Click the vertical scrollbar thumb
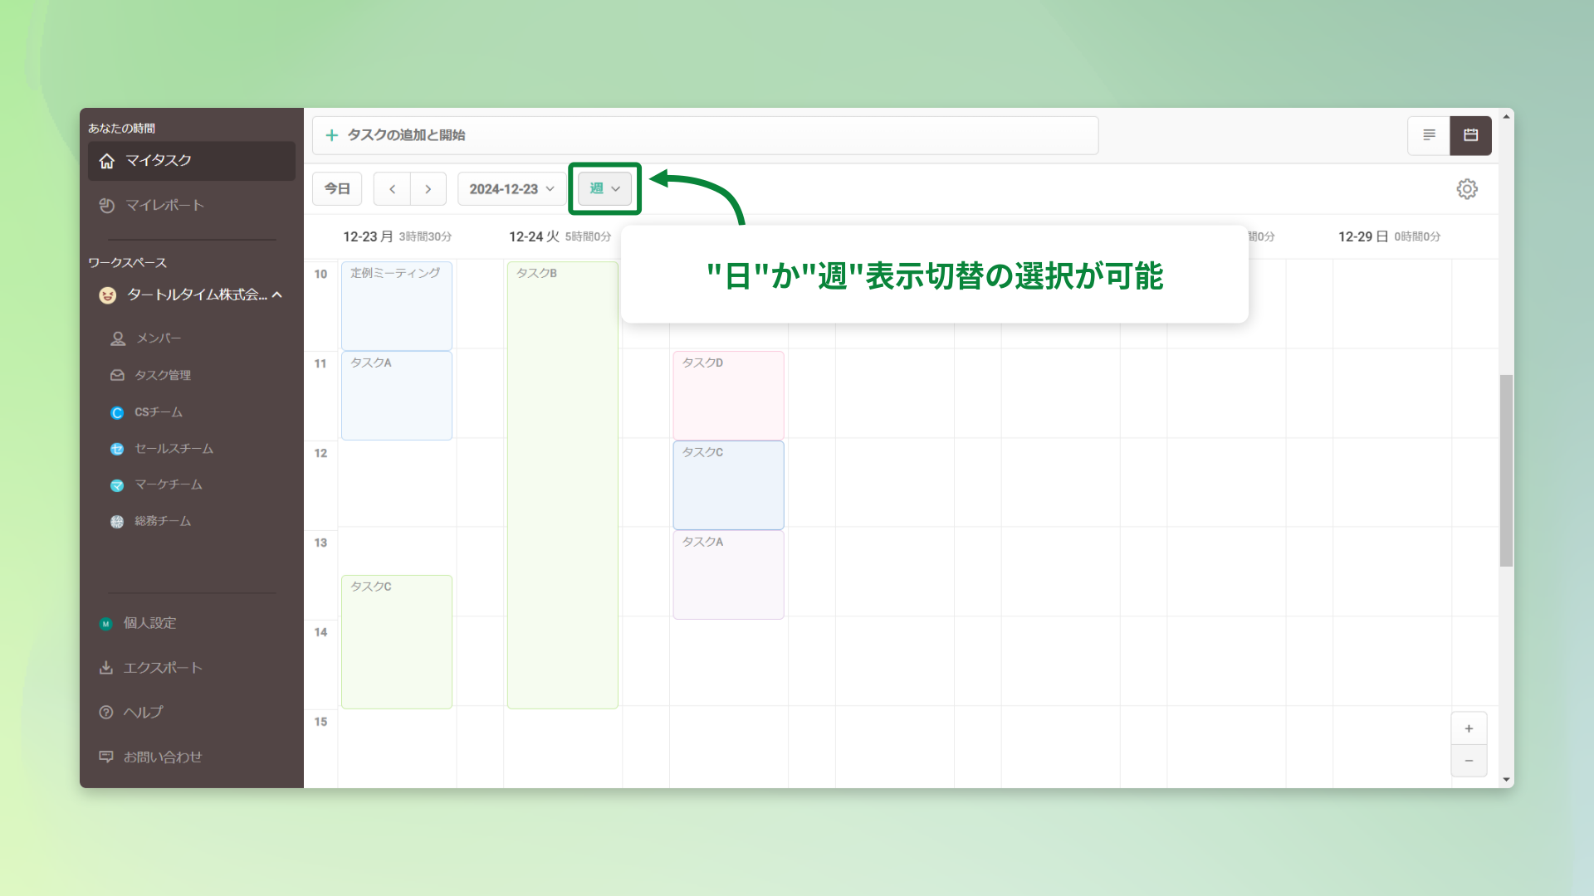This screenshot has height=896, width=1594. click(x=1506, y=470)
